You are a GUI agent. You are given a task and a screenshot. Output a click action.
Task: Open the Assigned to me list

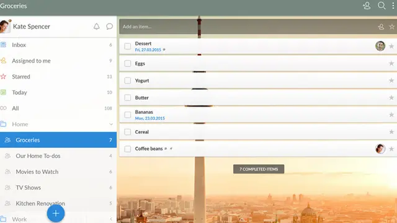58,61
